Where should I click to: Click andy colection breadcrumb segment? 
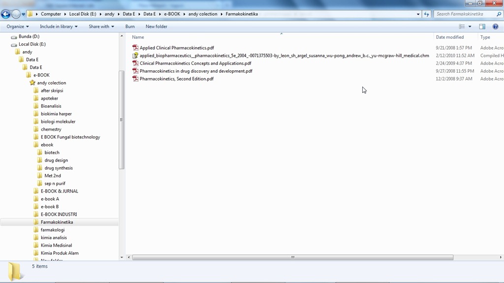coord(203,14)
